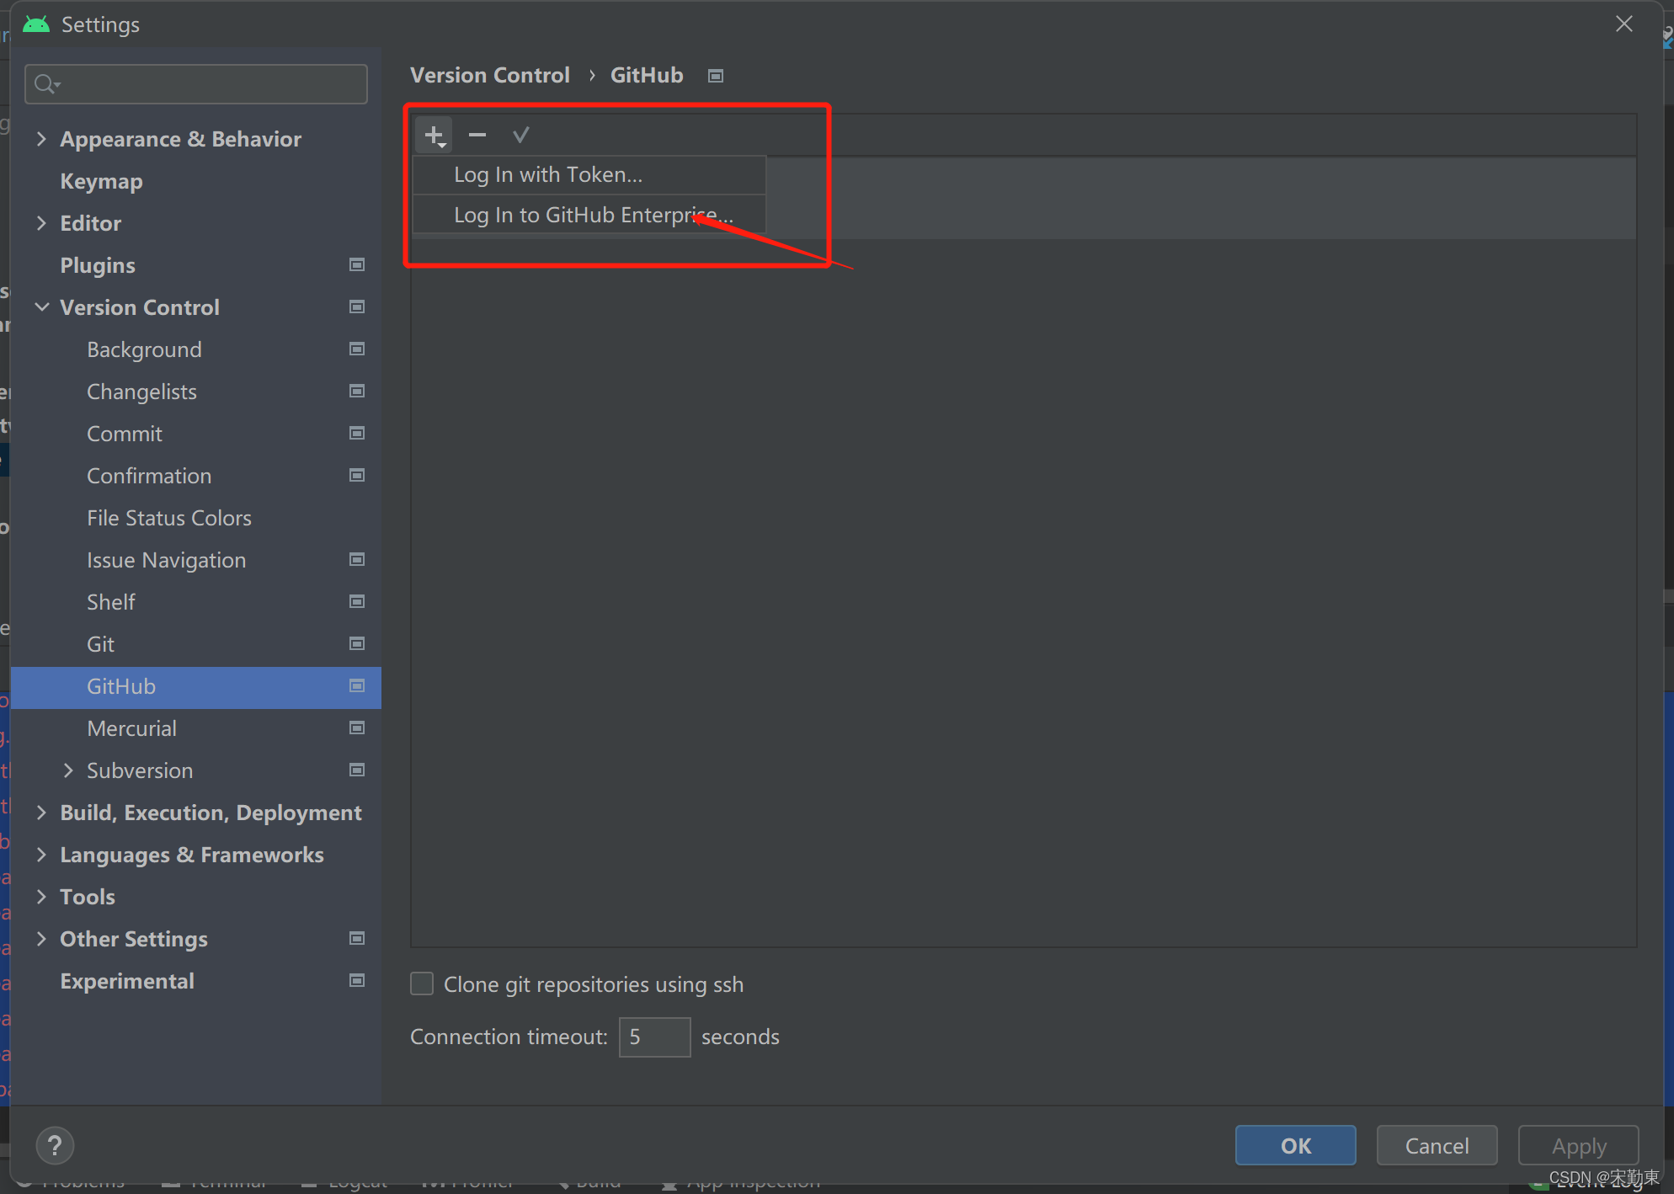Expand Build, Execution, Deployment section

[41, 813]
